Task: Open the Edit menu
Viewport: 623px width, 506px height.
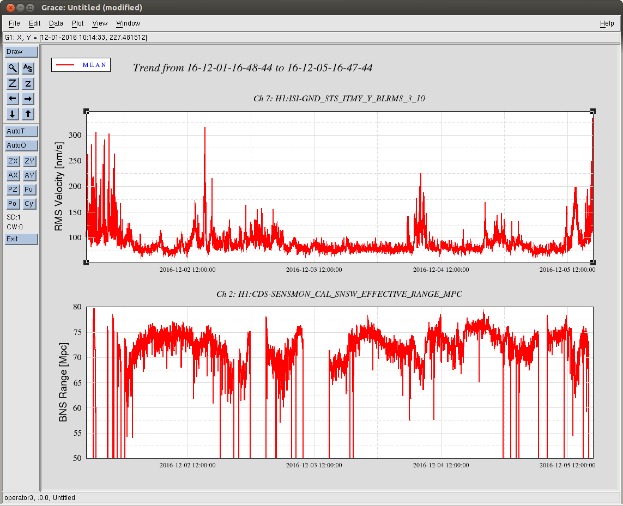Action: (34, 23)
